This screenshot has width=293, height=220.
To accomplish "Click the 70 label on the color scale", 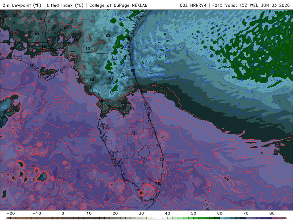I will 246,213.
